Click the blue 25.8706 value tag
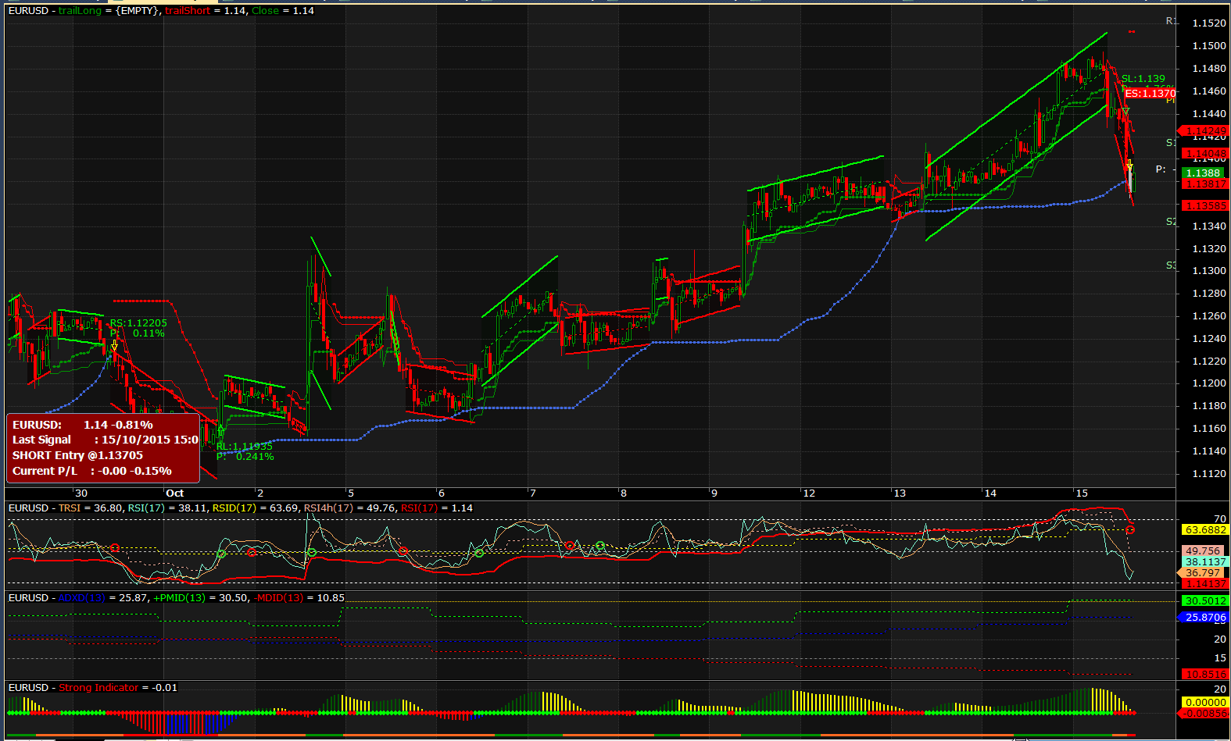Screen dimensions: 1231x741 pyautogui.click(x=1204, y=618)
